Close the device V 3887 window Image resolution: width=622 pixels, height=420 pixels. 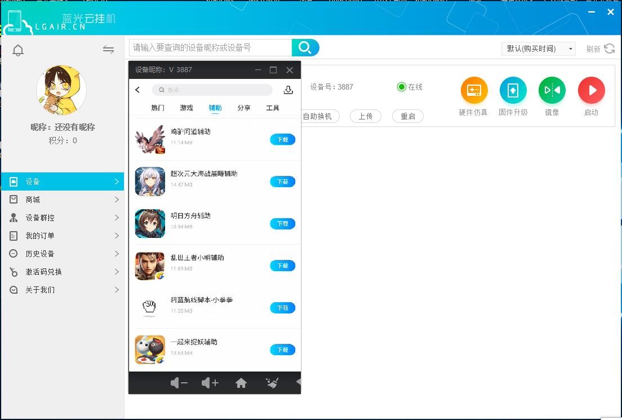(x=290, y=70)
